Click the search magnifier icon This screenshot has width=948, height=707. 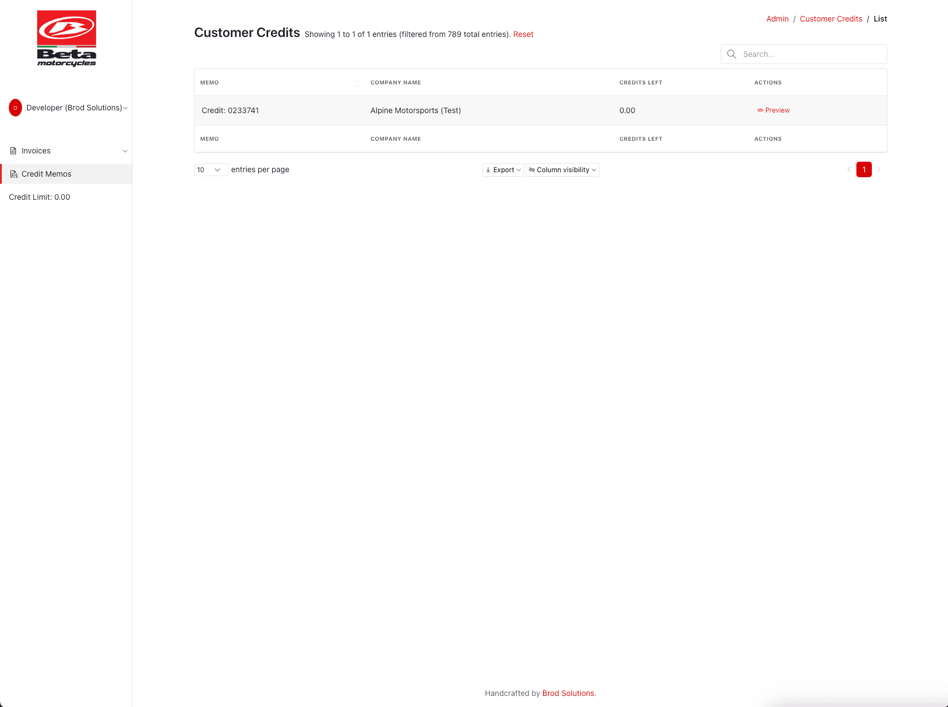click(x=732, y=54)
